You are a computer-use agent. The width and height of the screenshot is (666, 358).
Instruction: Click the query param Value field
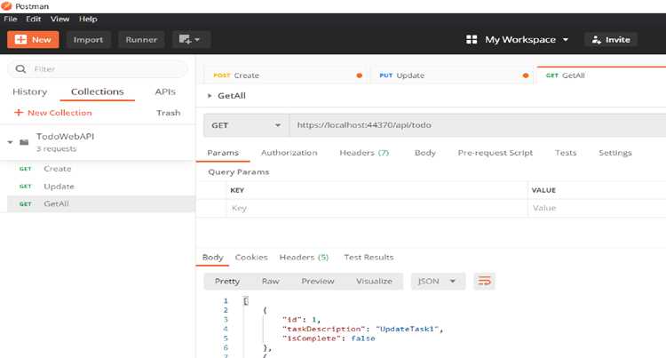click(598, 208)
